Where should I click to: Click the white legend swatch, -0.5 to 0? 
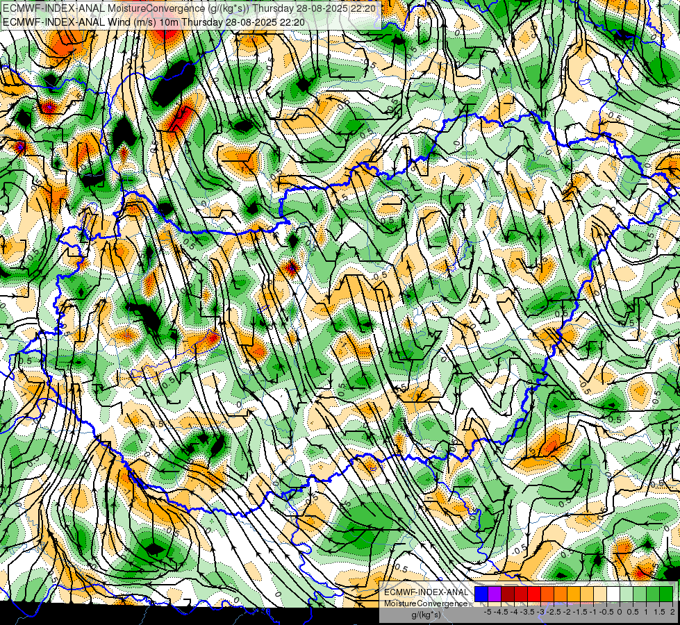coord(613,594)
